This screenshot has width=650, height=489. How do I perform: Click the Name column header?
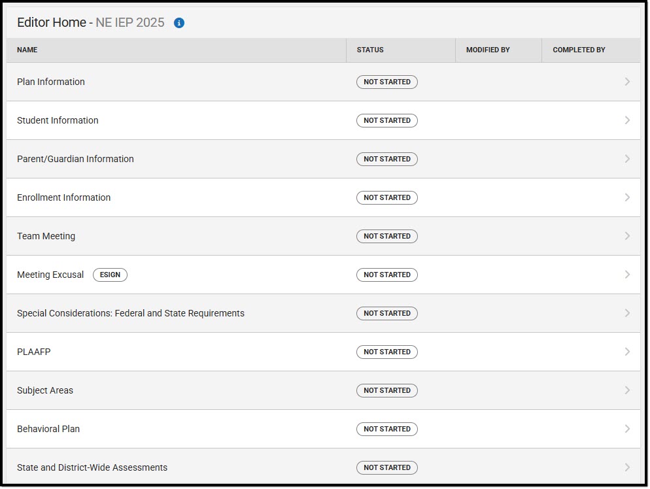pyautogui.click(x=27, y=50)
